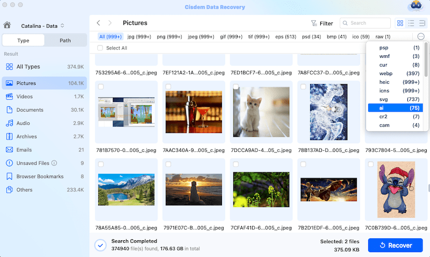The width and height of the screenshot is (430, 257).
Task: Click the back navigation arrow
Action: click(x=98, y=23)
